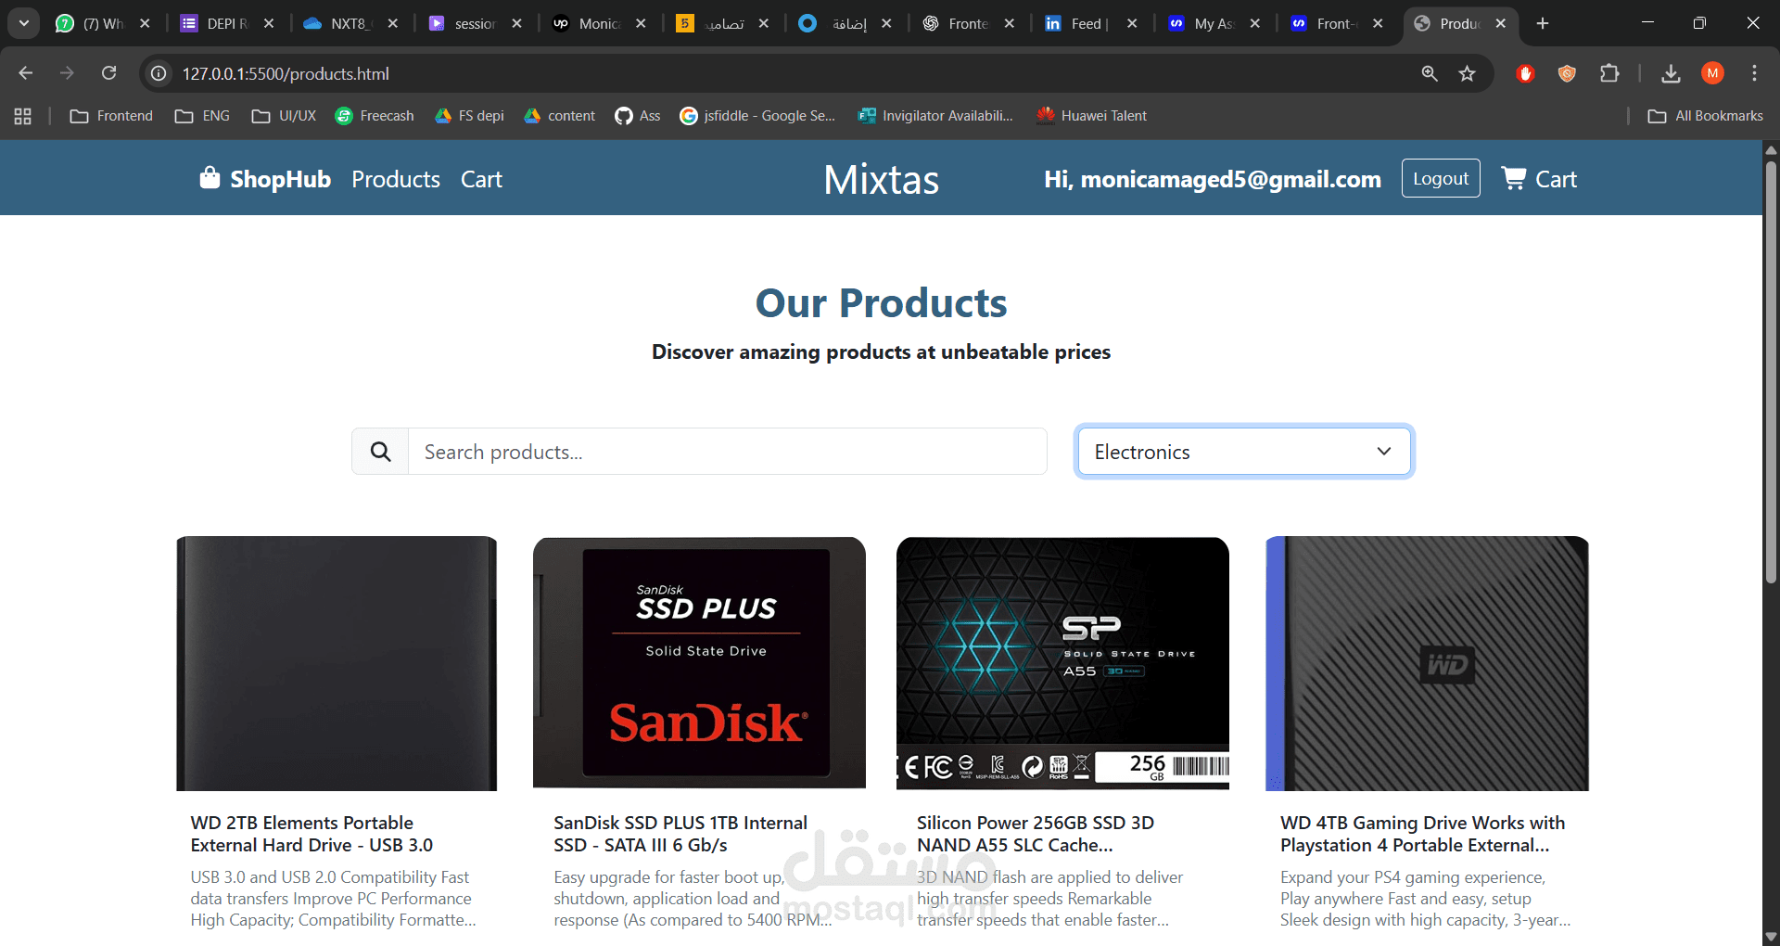Viewport: 1780px width, 946px height.
Task: Click the Our Products heading
Action: pos(881,303)
